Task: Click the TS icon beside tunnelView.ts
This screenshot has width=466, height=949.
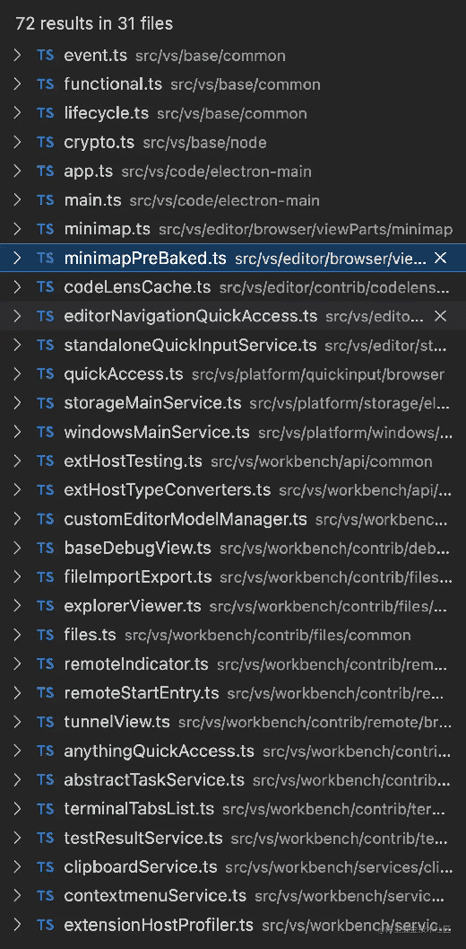Action: [46, 722]
